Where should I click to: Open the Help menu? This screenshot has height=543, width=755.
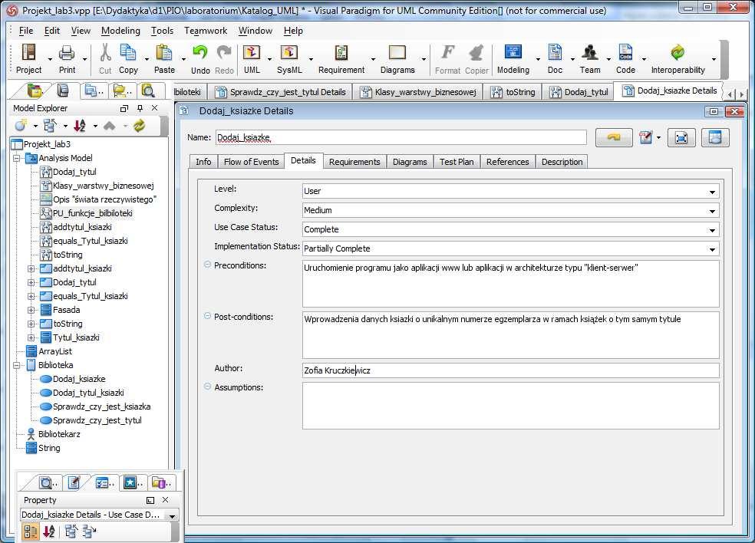tap(293, 31)
